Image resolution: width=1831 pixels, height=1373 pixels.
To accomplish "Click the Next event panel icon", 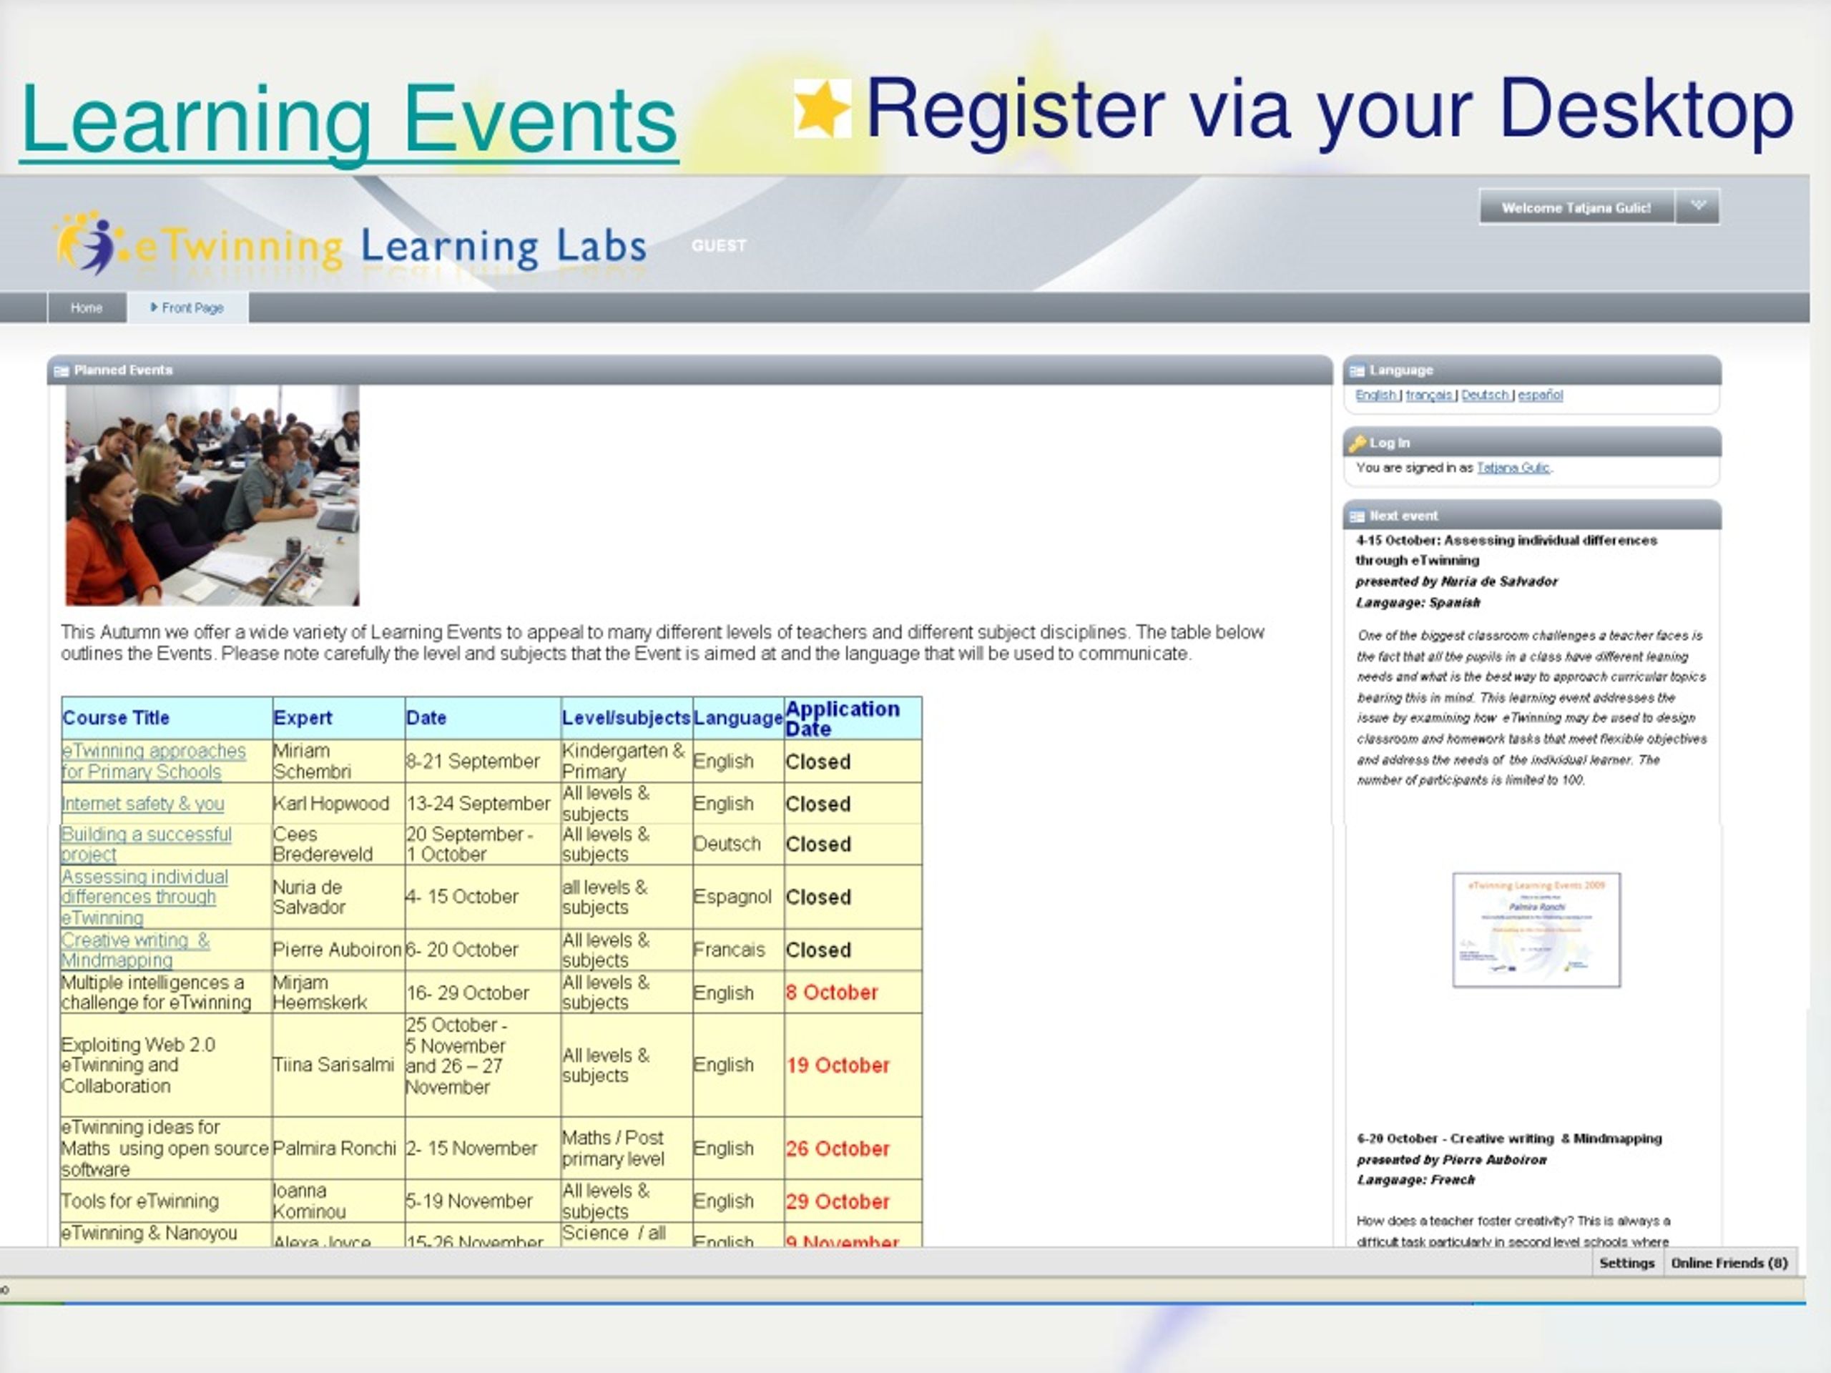I will click(x=1357, y=516).
